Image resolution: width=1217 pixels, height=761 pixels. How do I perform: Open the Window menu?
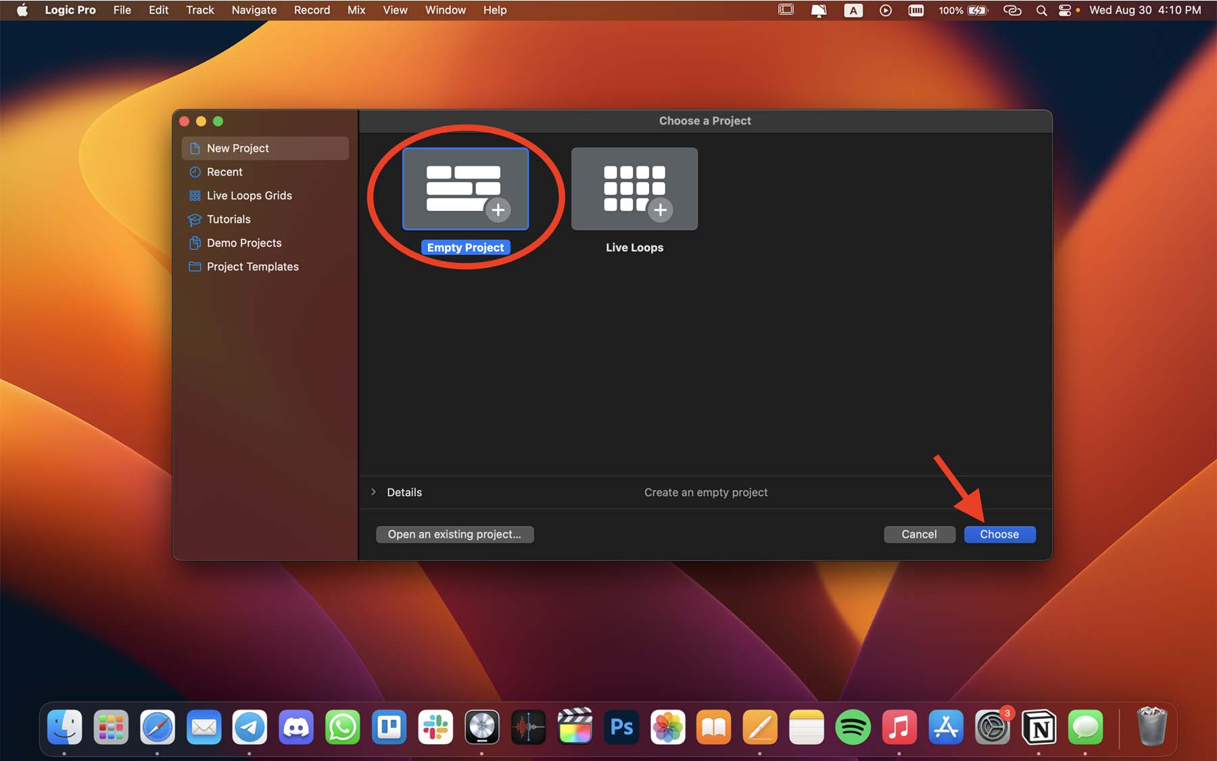coord(446,10)
